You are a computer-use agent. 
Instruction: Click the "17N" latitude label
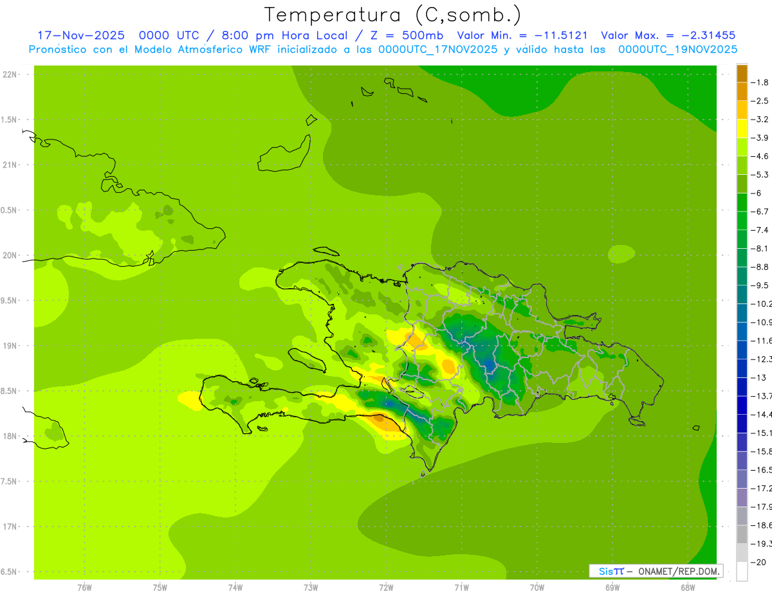[x=9, y=527]
